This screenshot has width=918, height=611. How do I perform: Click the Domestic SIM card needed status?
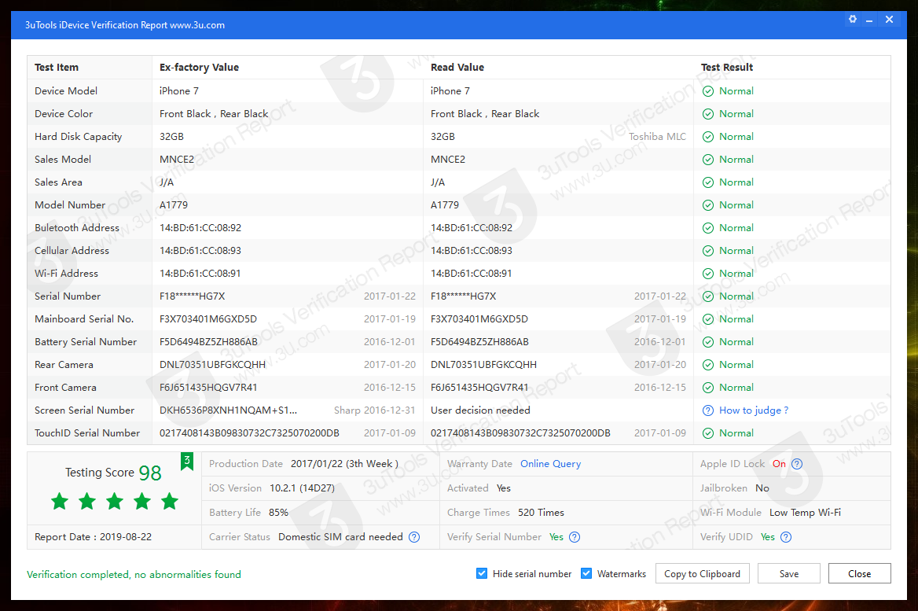341,537
